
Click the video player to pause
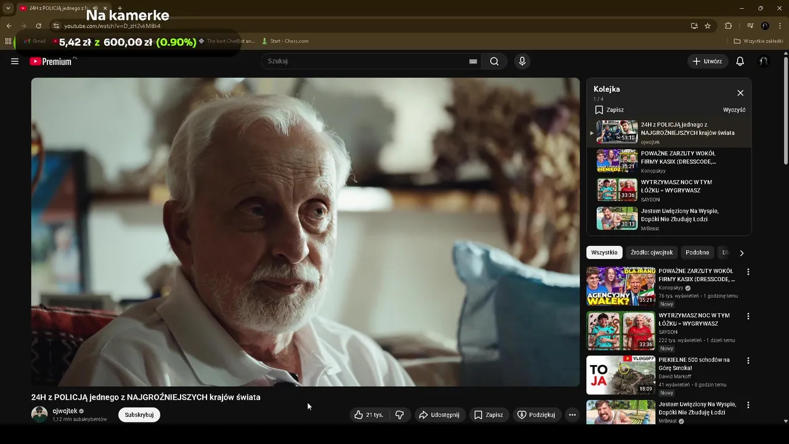(305, 232)
